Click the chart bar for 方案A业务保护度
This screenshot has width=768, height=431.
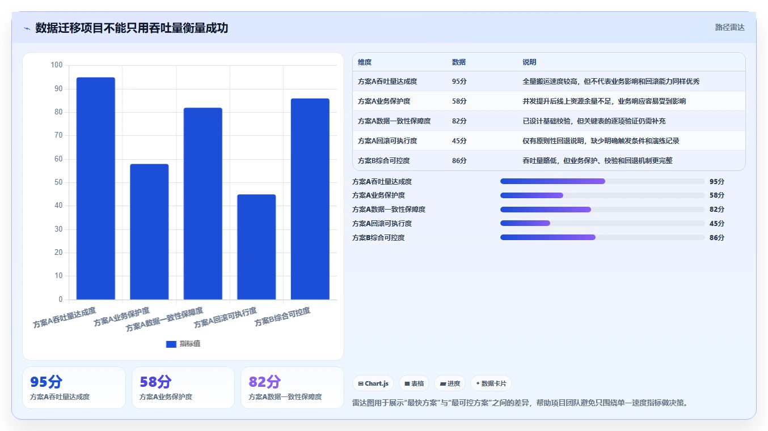pos(149,232)
